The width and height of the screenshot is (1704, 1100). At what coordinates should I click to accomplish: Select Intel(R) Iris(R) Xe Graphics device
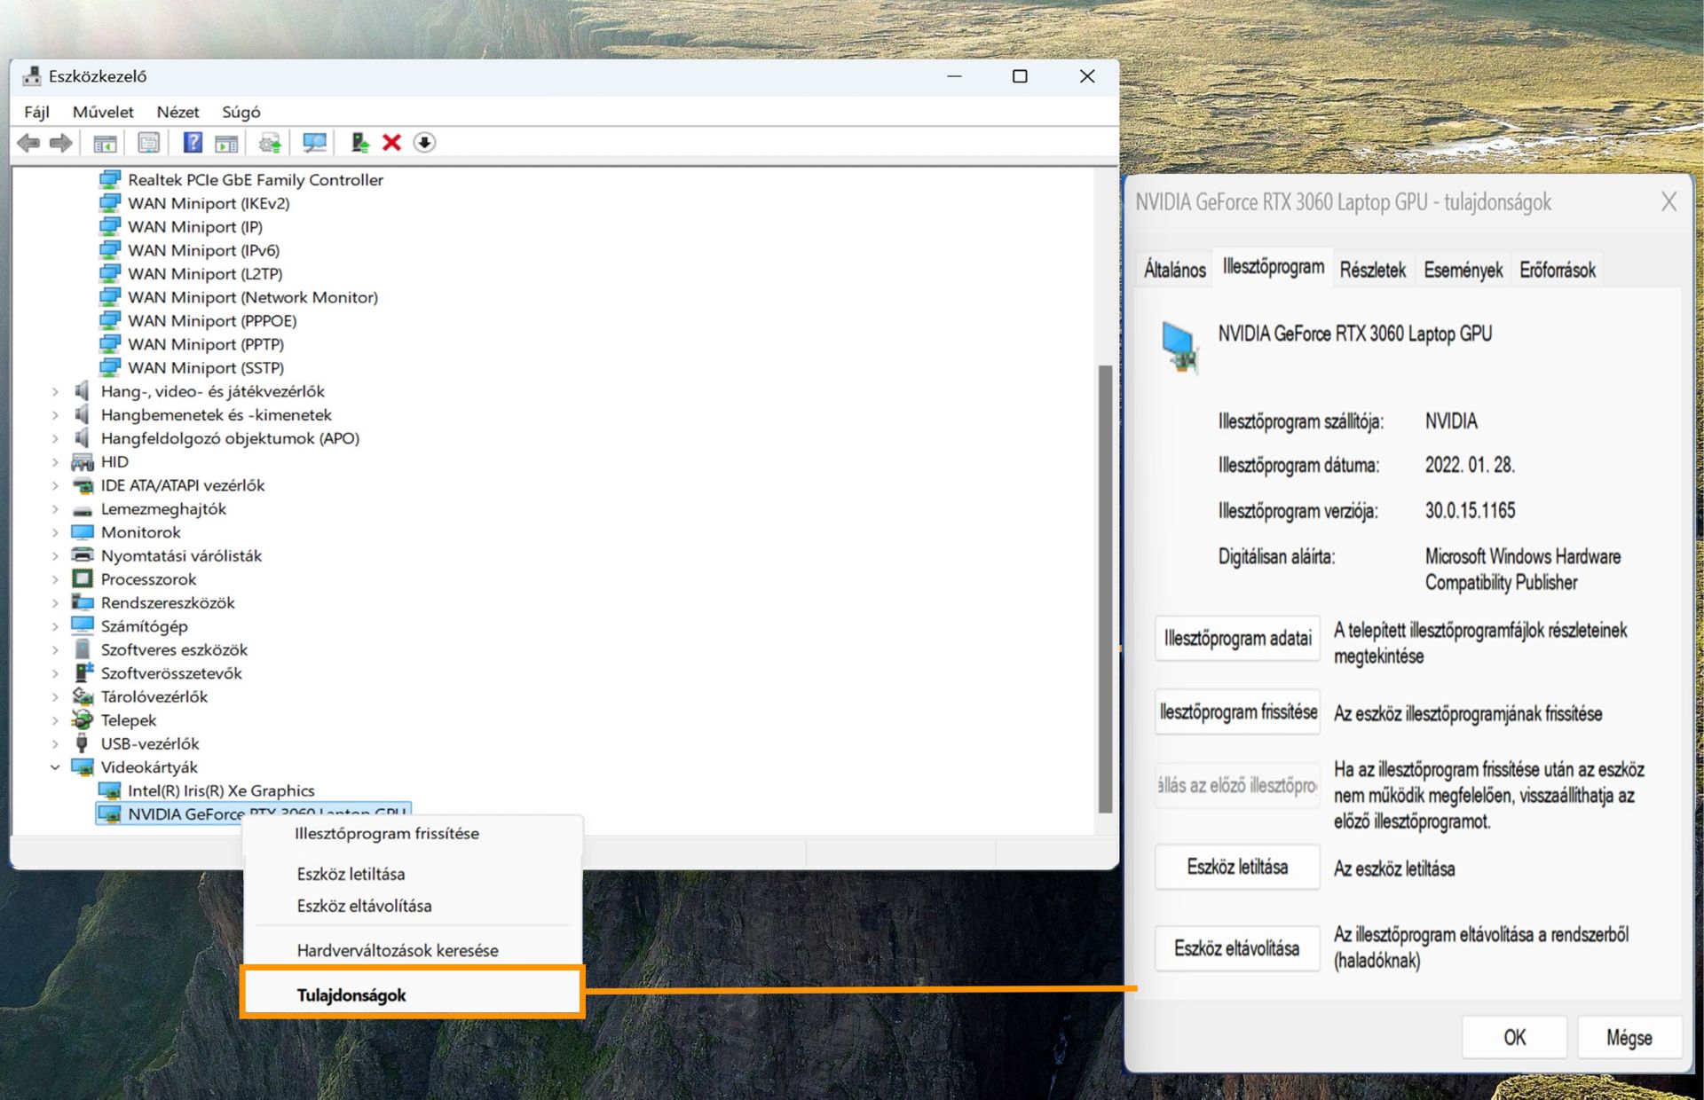221,790
